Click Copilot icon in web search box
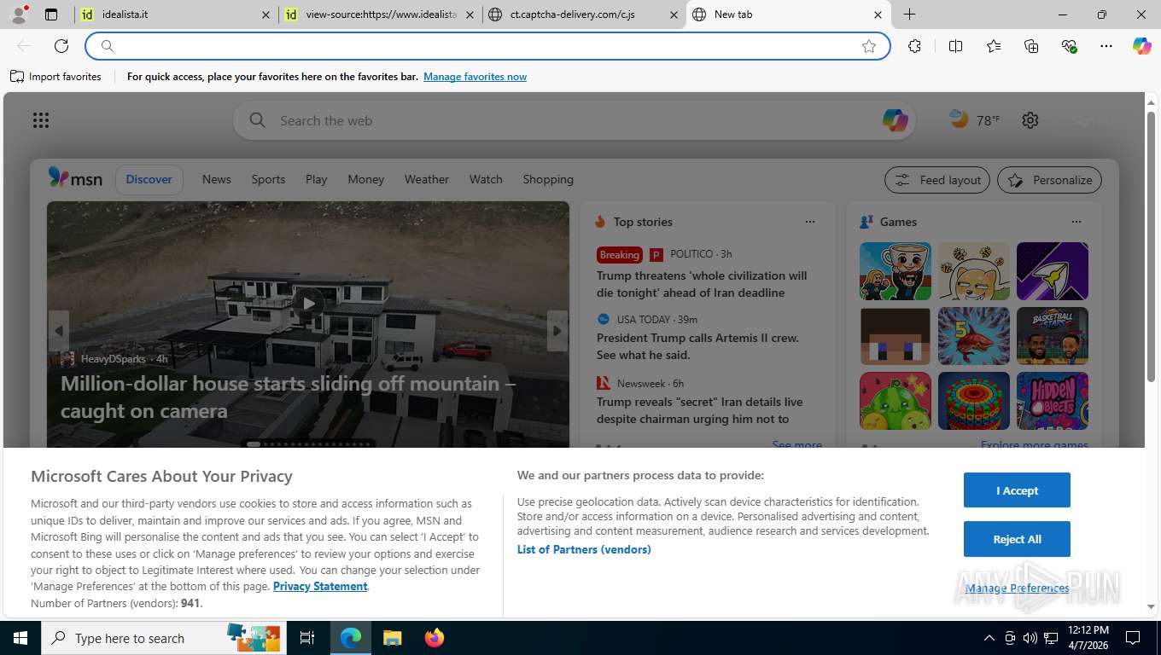 [895, 120]
